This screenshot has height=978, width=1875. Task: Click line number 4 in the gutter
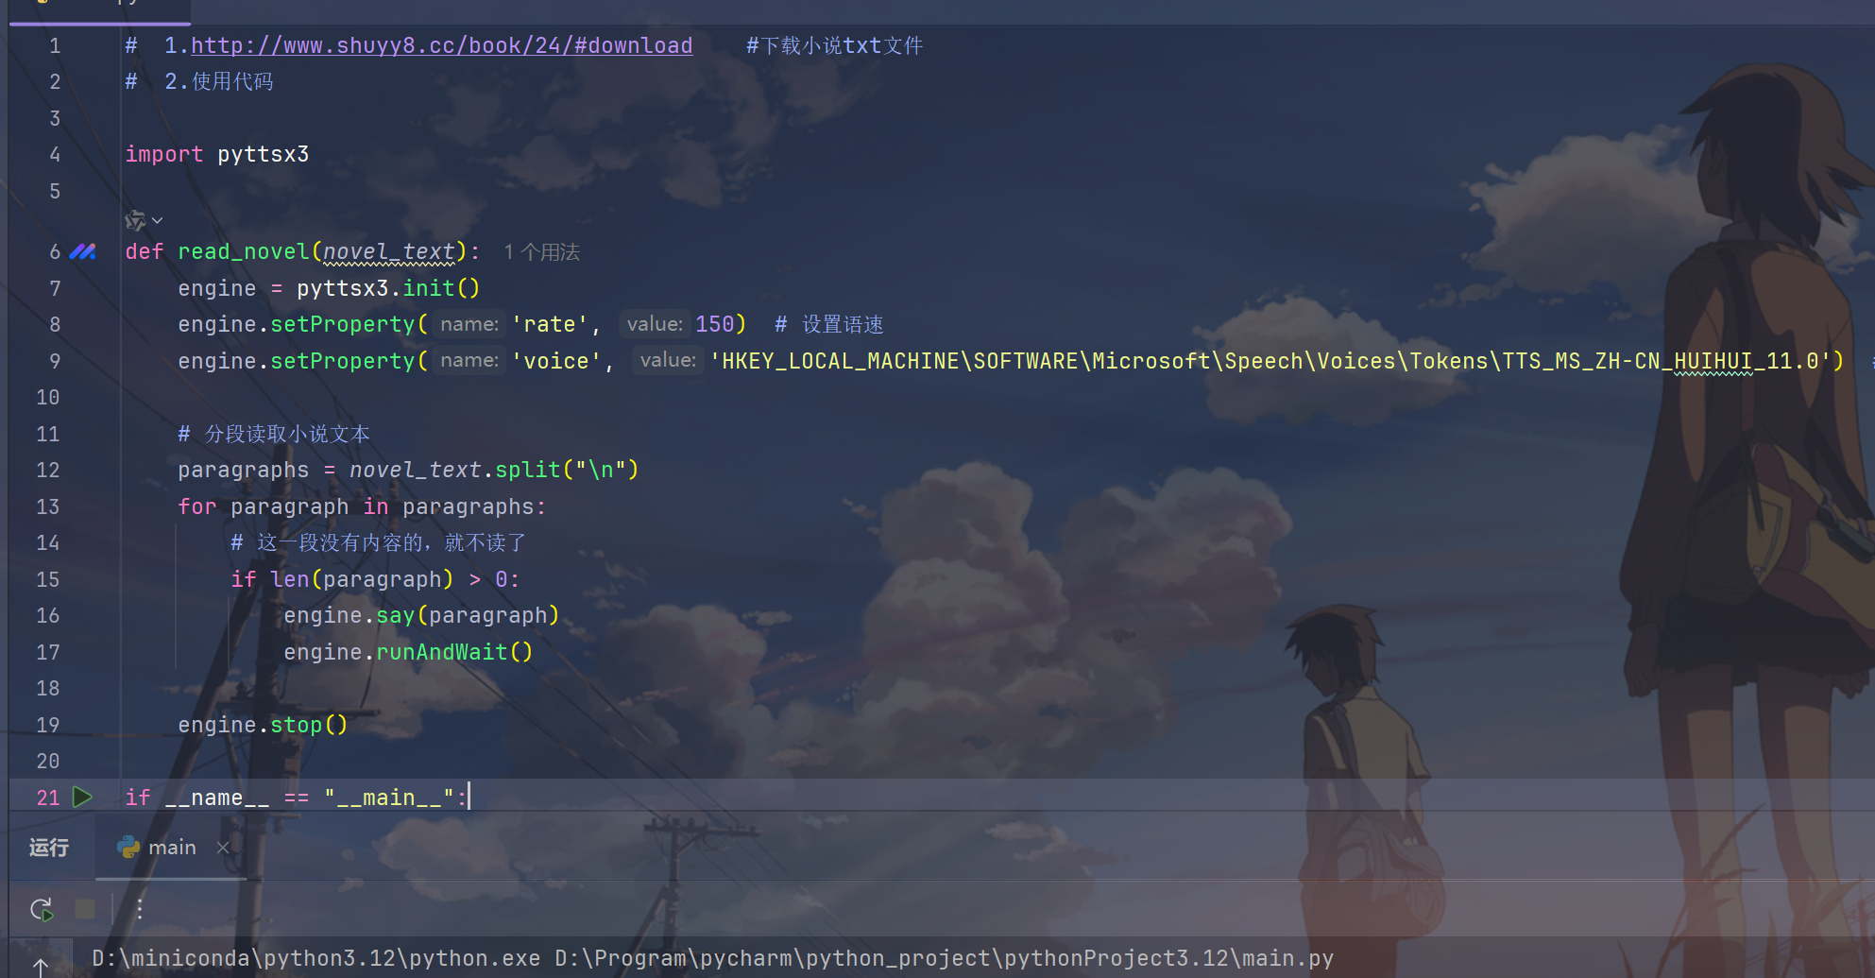click(x=55, y=154)
